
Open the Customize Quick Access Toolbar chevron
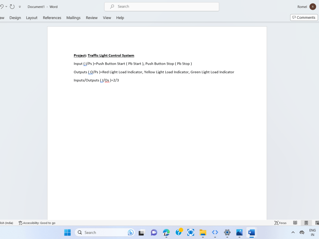tap(19, 6)
